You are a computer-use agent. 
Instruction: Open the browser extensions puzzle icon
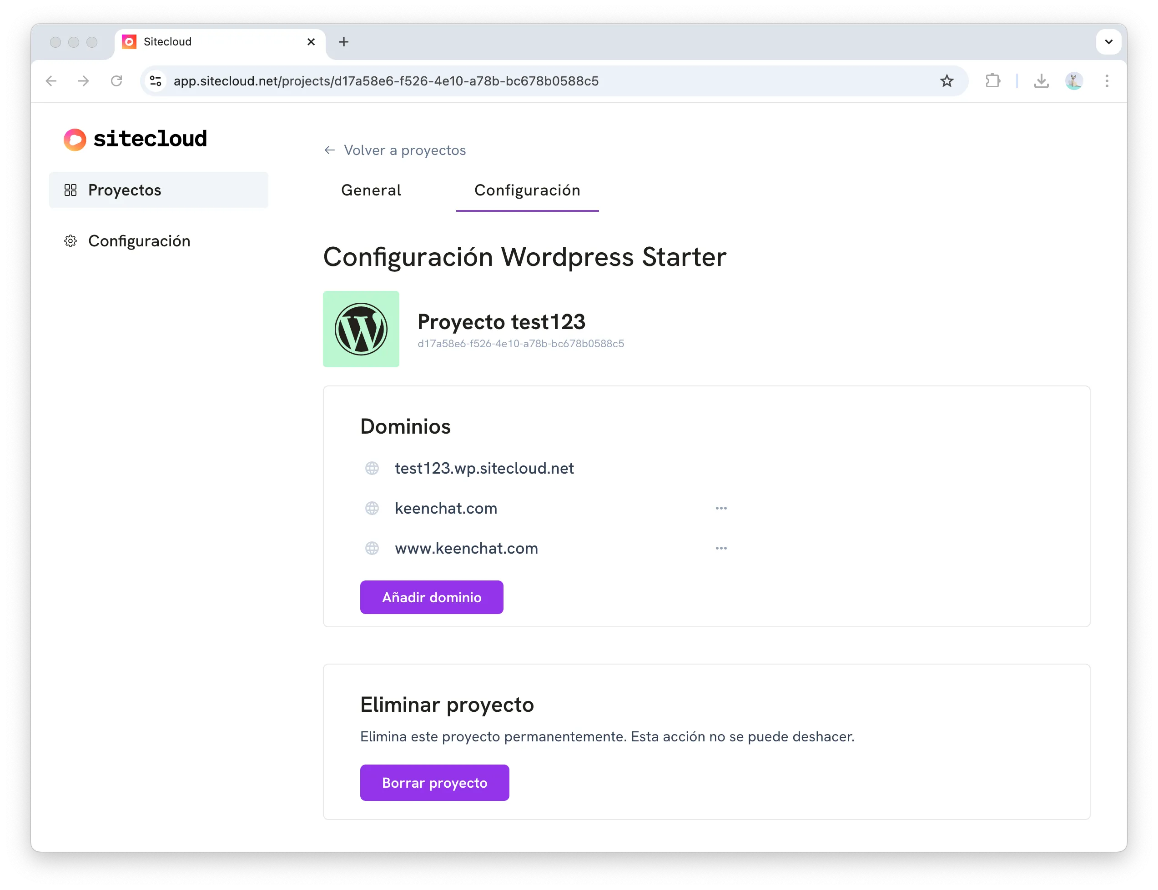pos(992,81)
